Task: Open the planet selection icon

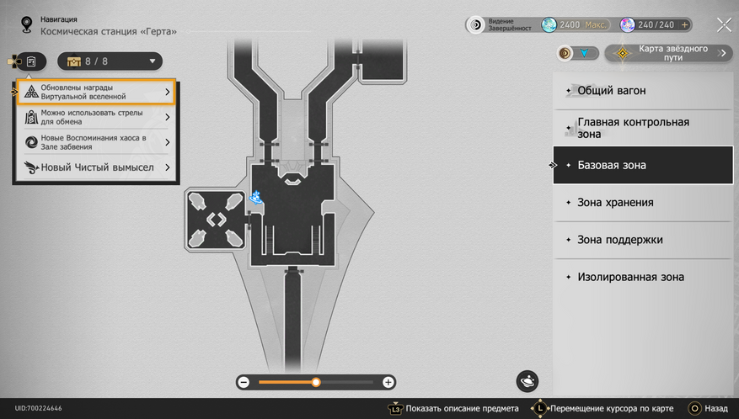Action: (x=527, y=381)
